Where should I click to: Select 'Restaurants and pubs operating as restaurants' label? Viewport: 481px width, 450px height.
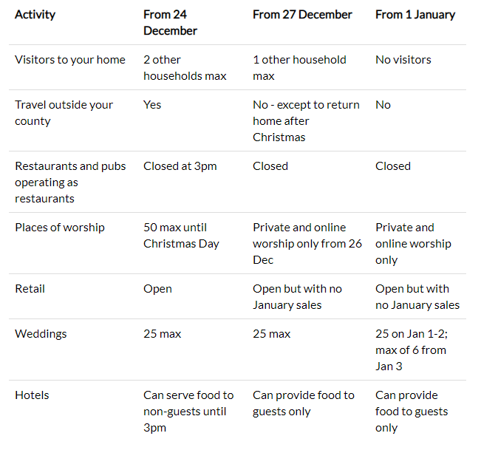pyautogui.click(x=70, y=183)
